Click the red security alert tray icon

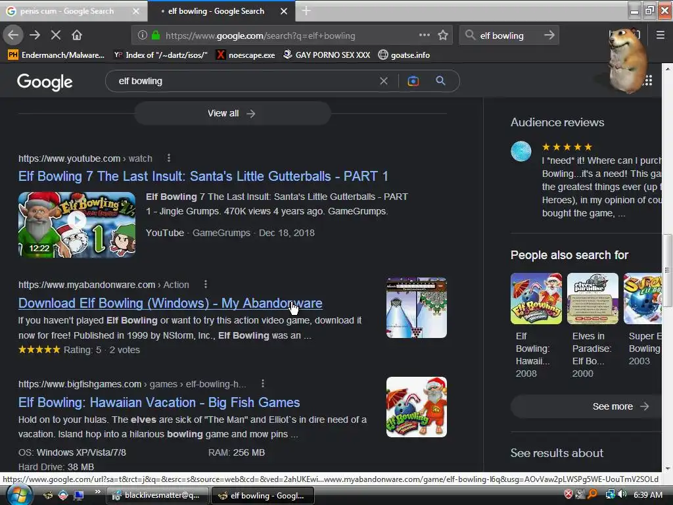click(569, 494)
